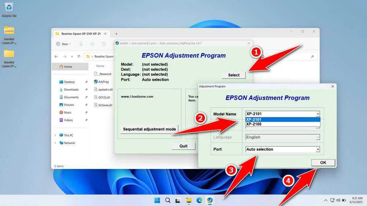367x206 pixels.
Task: Open the clock showing 8:21 AM
Action: point(356,200)
